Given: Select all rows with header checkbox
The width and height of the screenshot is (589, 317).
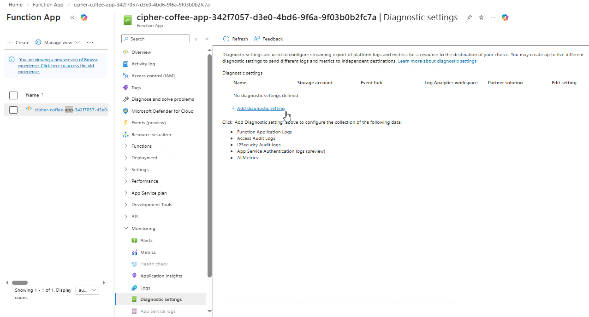Looking at the screenshot, I should coord(13,95).
